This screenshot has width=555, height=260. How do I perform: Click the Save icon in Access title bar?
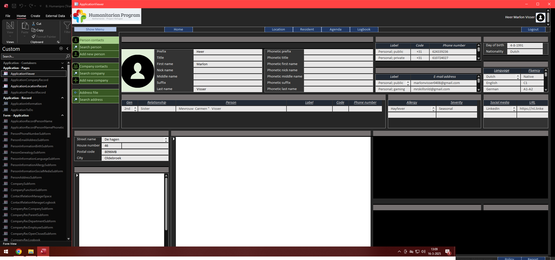pyautogui.click(x=14, y=6)
